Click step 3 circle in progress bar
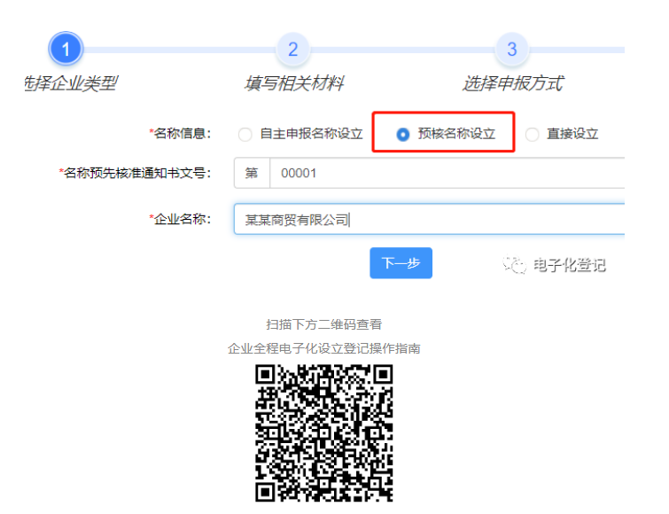Screen dimensions: 669x514 (x=512, y=49)
